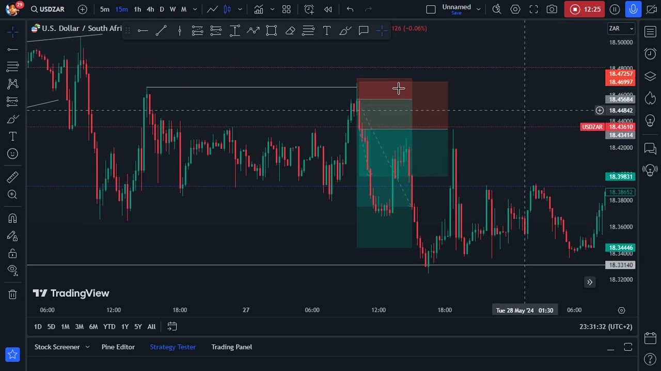This screenshot has height=371, width=661.
Task: Select the brush drawing tool in left sidebar
Action: point(13,119)
